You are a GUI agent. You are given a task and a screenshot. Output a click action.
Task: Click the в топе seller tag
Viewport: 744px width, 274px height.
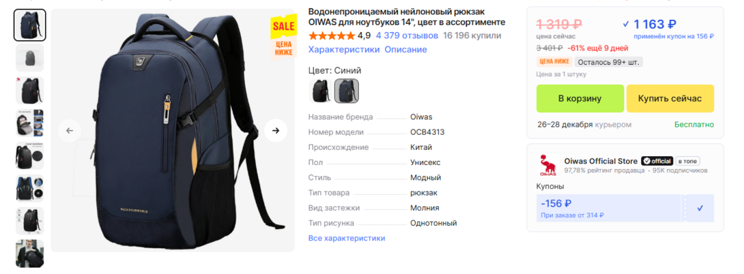(x=688, y=161)
